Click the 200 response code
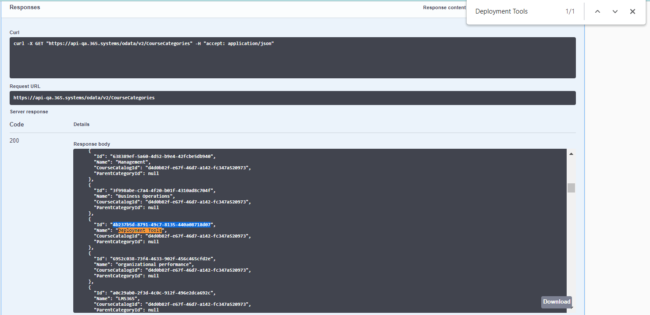650x315 pixels. click(x=14, y=141)
